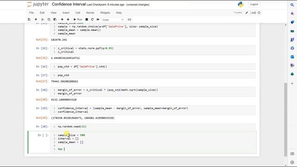Click the In [18]: prompt label
Viewport: 297px width, 167px height.
tap(42, 90)
